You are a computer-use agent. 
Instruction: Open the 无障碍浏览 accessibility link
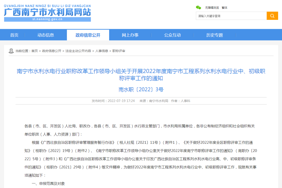(212, 8)
